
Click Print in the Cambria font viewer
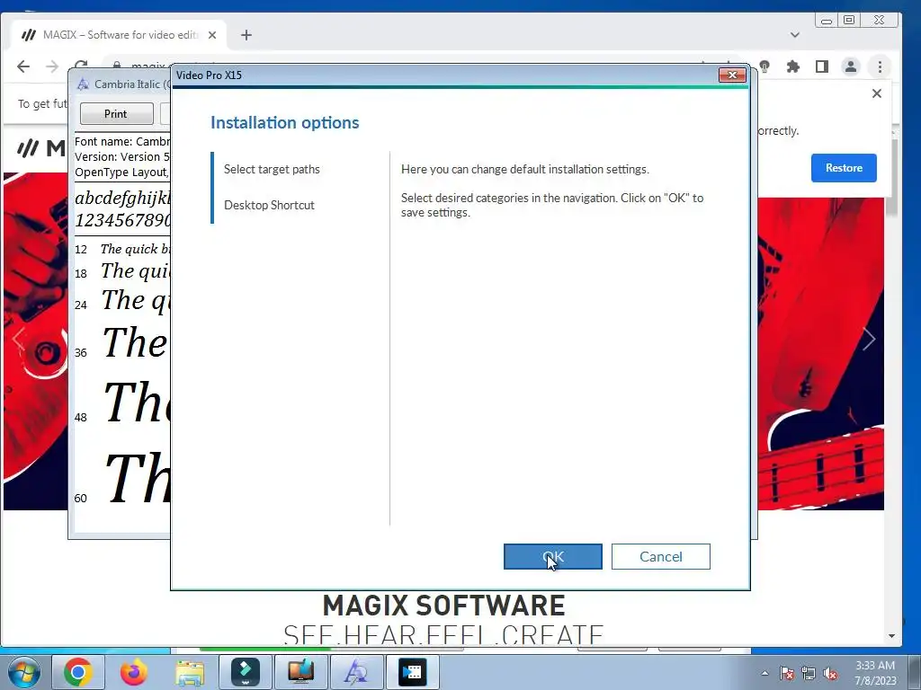pyautogui.click(x=116, y=113)
